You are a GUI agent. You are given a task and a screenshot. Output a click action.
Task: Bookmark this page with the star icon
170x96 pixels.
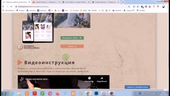129,6
